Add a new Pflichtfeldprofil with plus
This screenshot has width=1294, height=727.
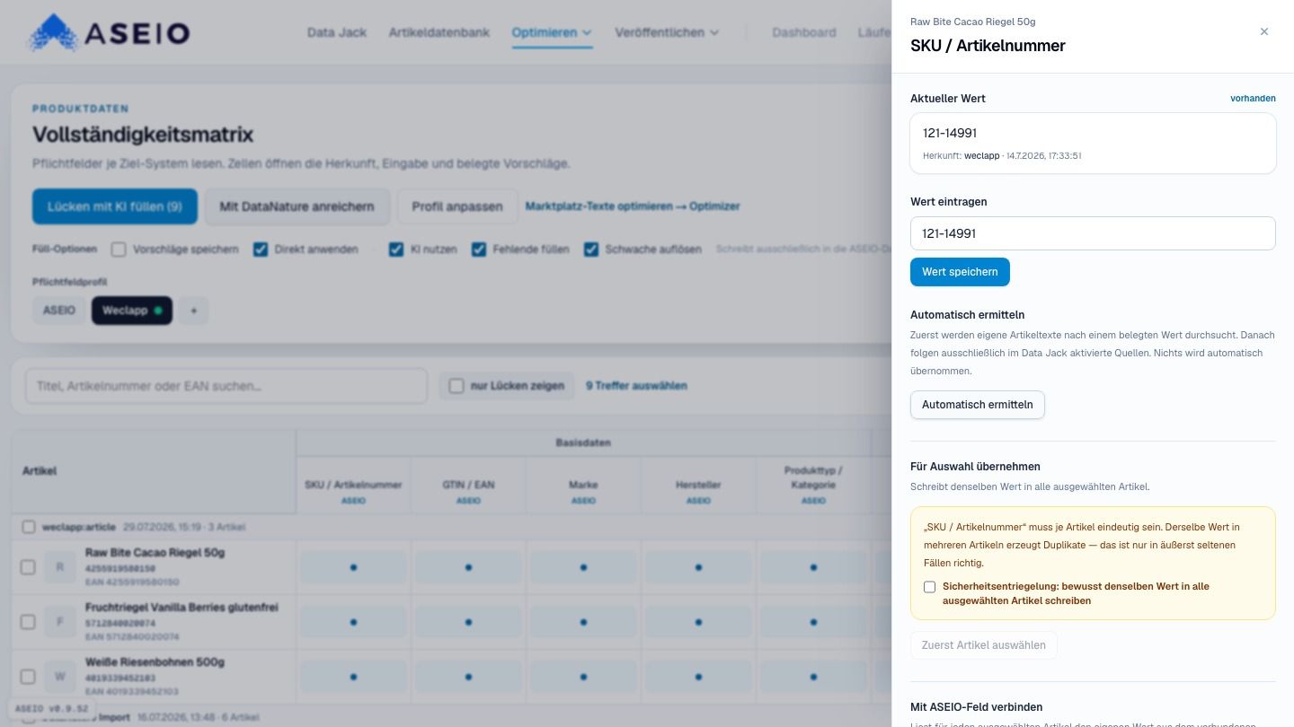pos(192,311)
